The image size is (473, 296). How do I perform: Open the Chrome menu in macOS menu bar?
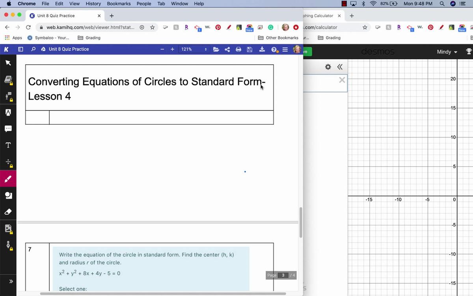[26, 4]
